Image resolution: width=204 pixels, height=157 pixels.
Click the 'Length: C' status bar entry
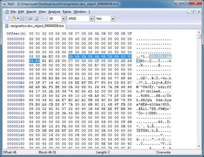pyautogui.click(x=103, y=152)
